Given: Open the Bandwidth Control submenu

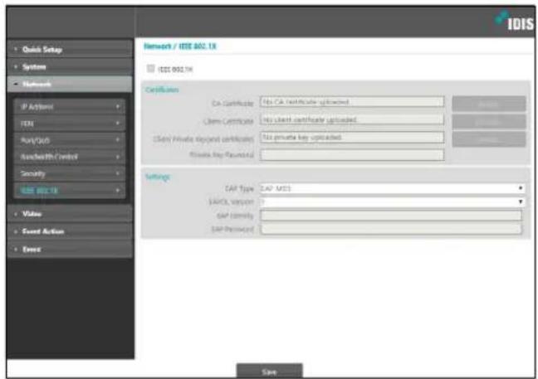Looking at the screenshot, I should pyautogui.click(x=70, y=157).
